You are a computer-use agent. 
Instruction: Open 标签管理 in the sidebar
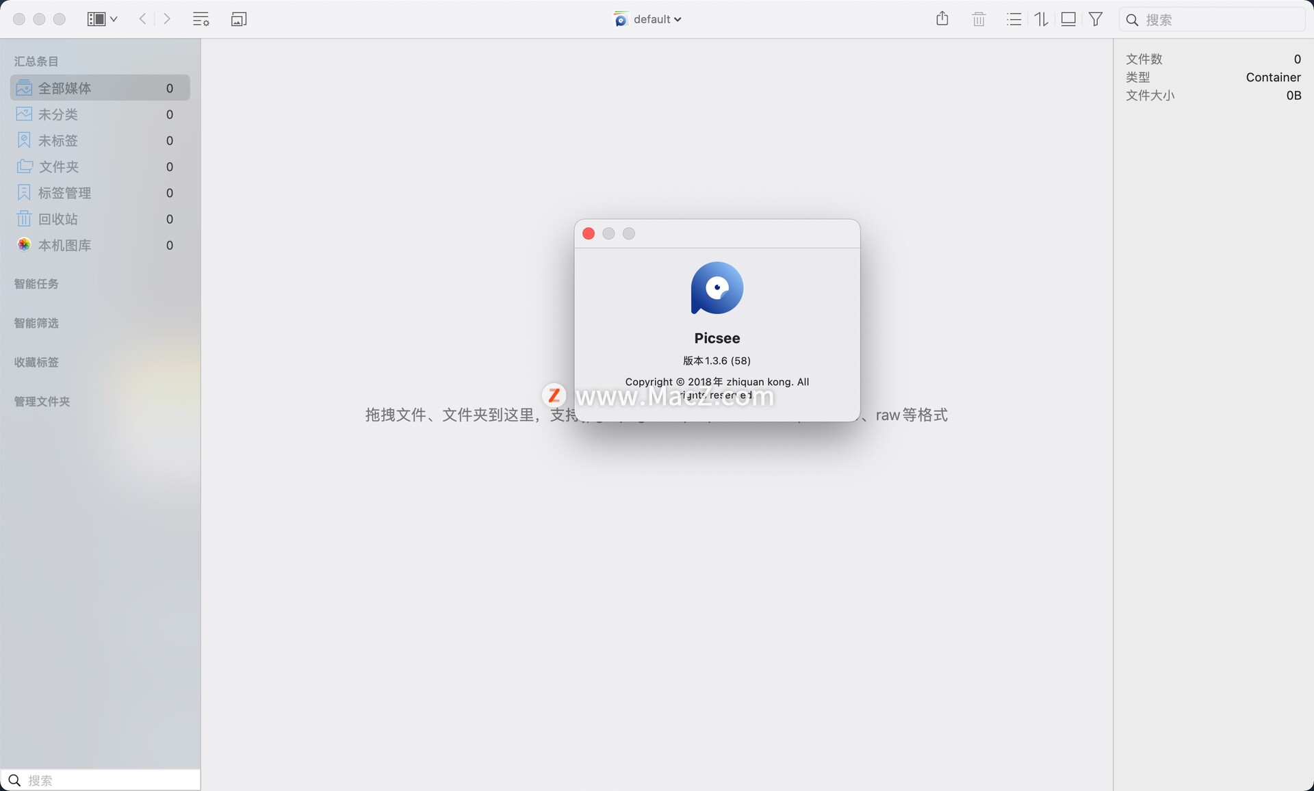click(x=100, y=193)
